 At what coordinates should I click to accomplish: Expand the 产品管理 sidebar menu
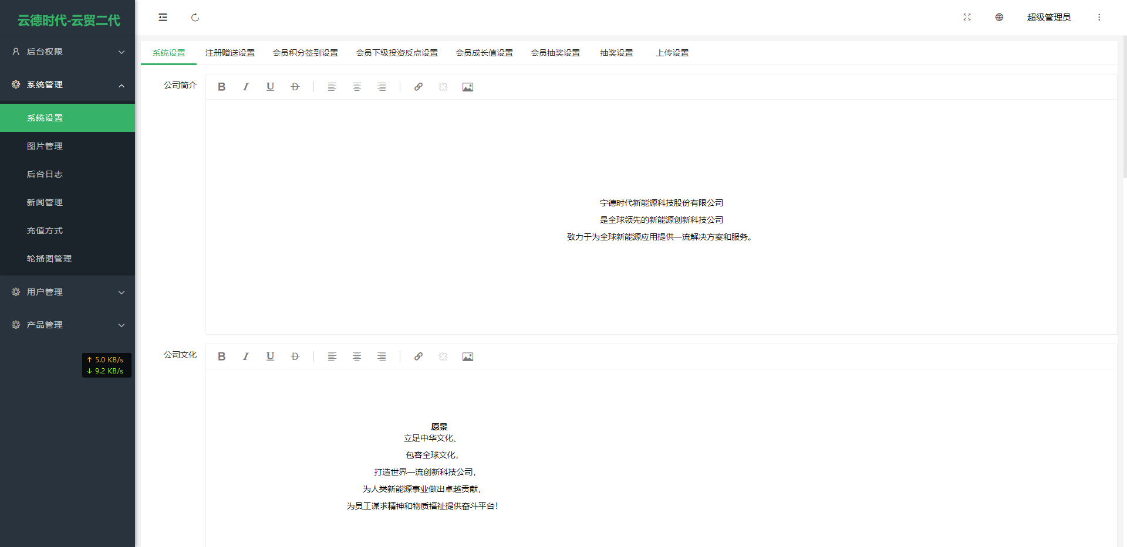[x=68, y=325]
